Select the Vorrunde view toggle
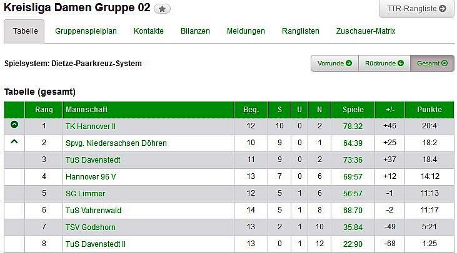Image resolution: width=457 pixels, height=253 pixels. (x=334, y=63)
